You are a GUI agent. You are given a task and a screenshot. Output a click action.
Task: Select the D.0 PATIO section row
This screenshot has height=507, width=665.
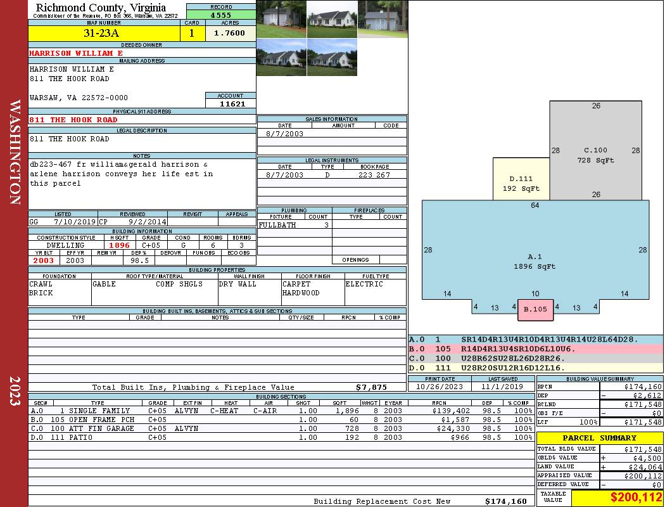[x=281, y=437]
